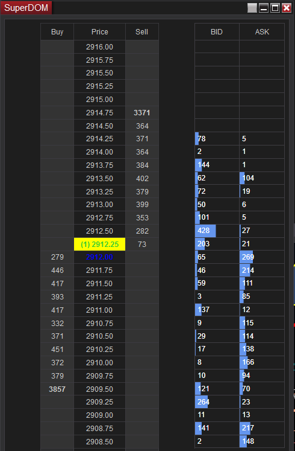Click Buy cell 3857 at 2909.50
Image resolution: width=295 pixels, height=451 pixels.
click(x=57, y=389)
